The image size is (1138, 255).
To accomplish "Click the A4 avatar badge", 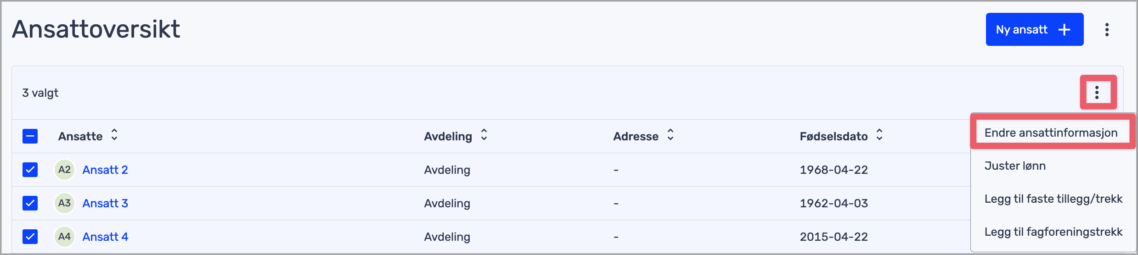I will pyautogui.click(x=64, y=237).
